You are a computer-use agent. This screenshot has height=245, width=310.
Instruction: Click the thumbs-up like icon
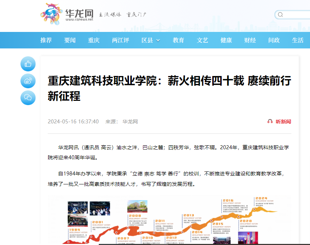pos(28,64)
